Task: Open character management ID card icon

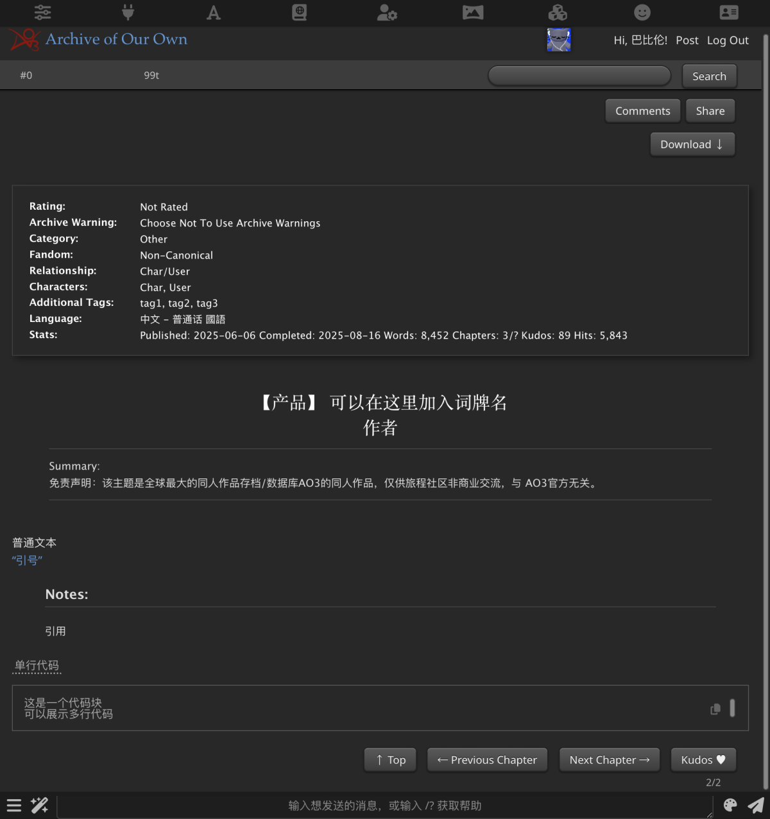Action: (728, 12)
